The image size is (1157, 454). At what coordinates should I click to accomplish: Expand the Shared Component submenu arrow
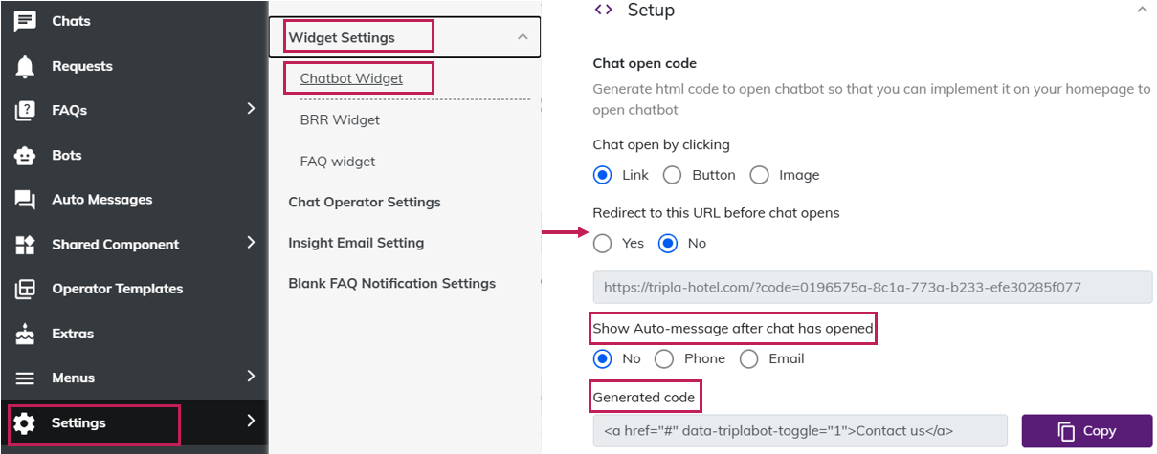(x=251, y=243)
